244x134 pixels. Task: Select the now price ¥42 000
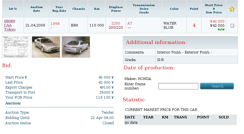(x=217, y=26)
